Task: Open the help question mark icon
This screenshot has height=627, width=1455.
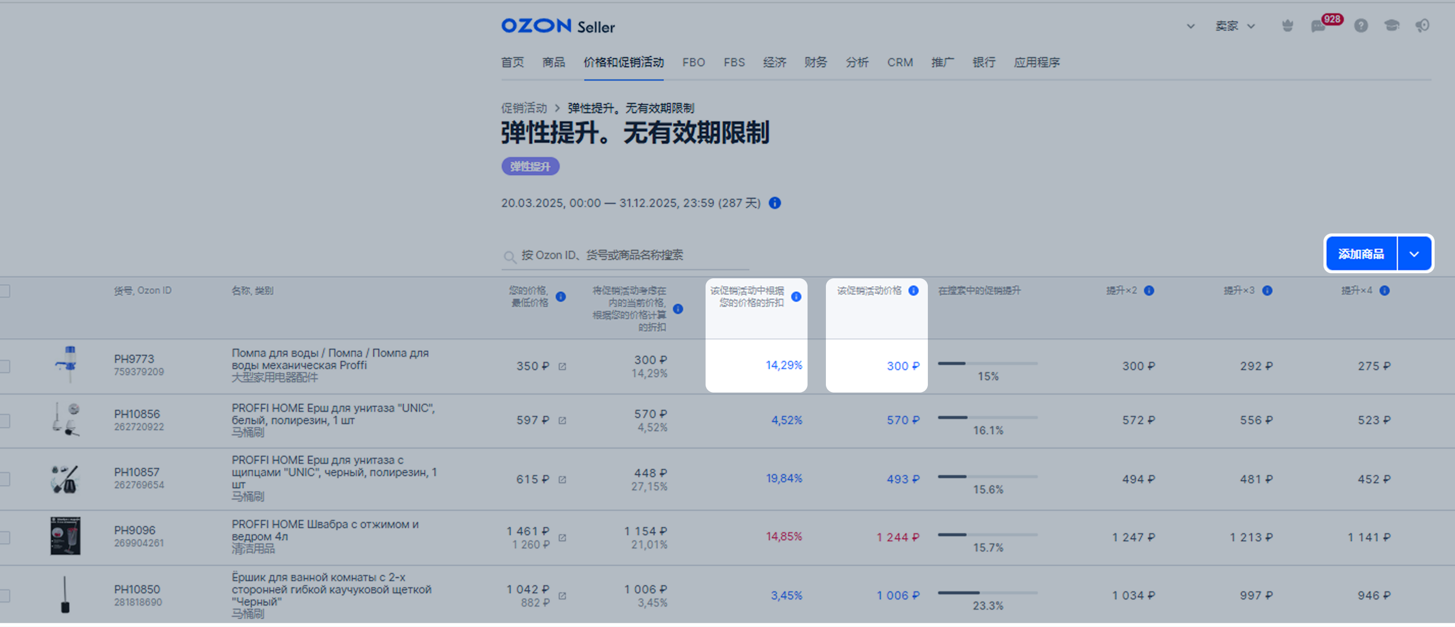Action: pyautogui.click(x=1361, y=26)
